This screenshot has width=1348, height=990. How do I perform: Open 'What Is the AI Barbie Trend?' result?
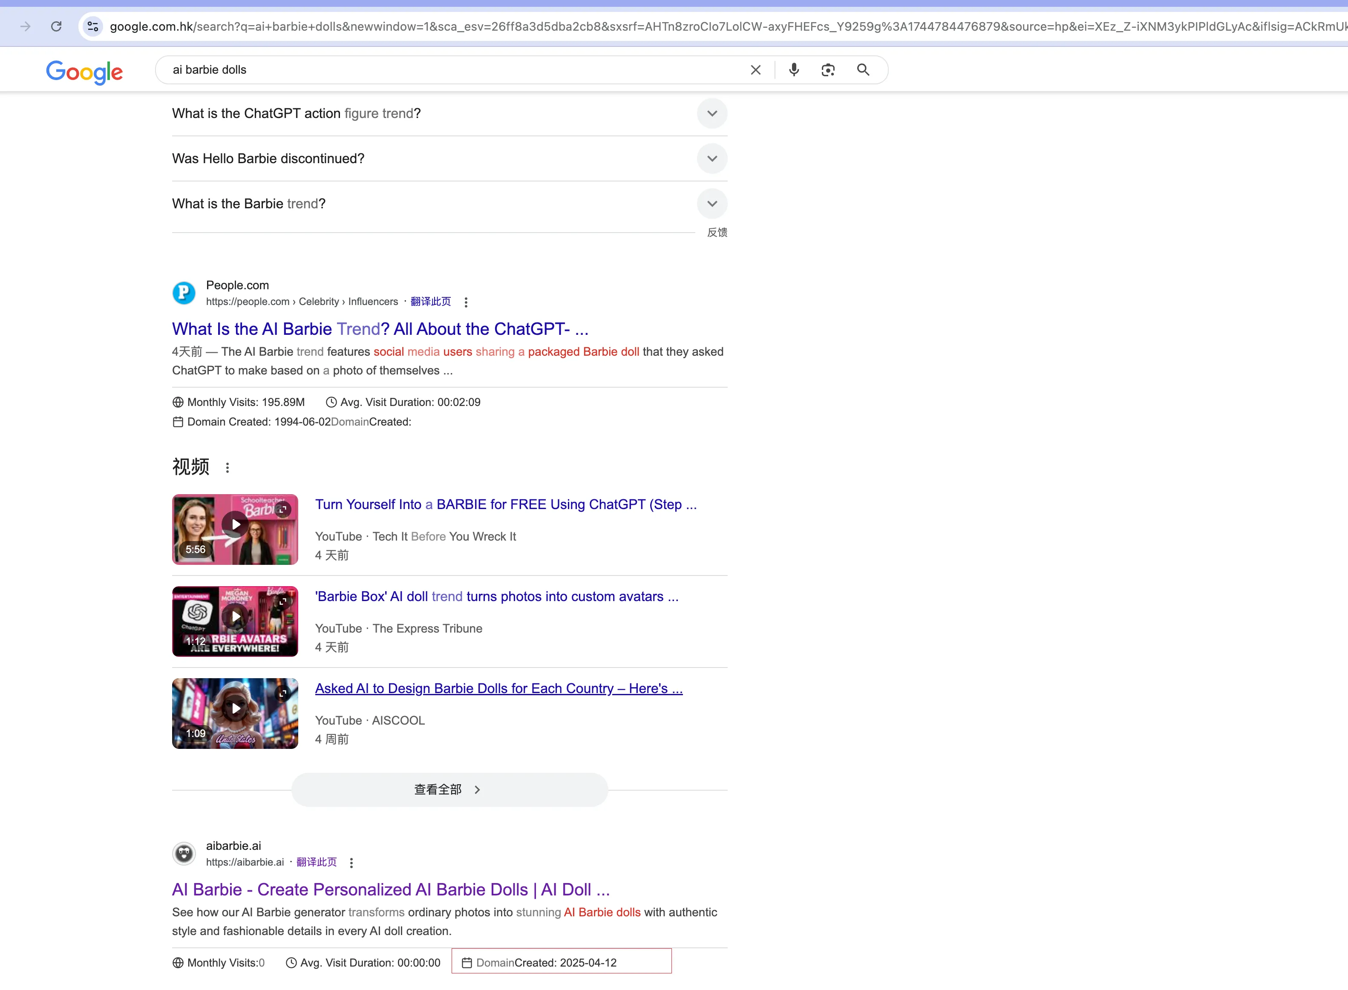pyautogui.click(x=380, y=329)
